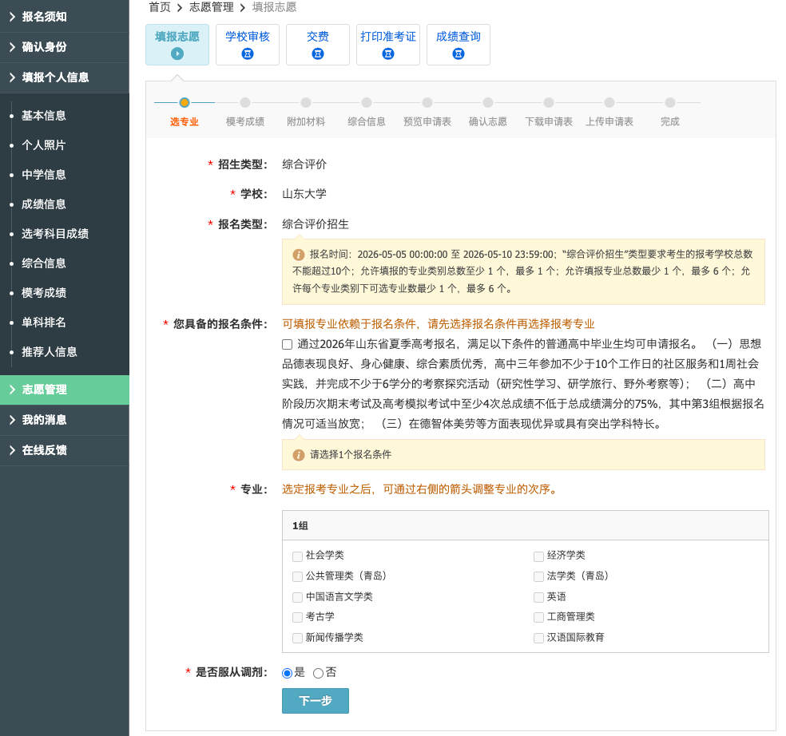The height and width of the screenshot is (736, 786).
Task: Open 综合信息 in the sidebar
Action: pos(44,263)
